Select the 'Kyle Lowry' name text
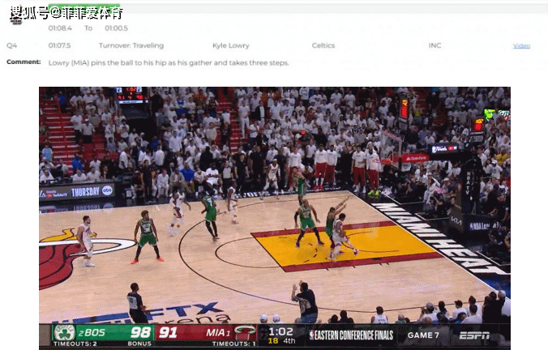548x350 pixels. click(231, 45)
